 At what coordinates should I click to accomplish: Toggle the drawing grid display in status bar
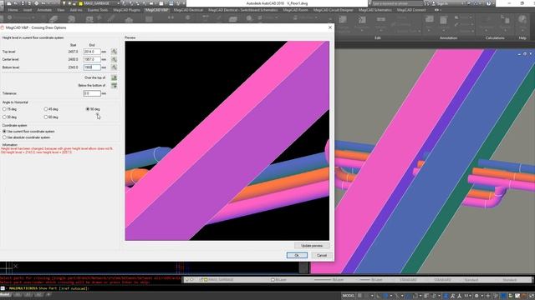click(x=359, y=296)
